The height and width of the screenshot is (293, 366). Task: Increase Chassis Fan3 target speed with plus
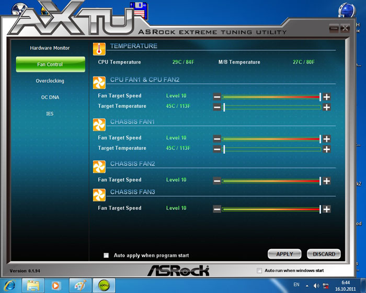(327, 209)
